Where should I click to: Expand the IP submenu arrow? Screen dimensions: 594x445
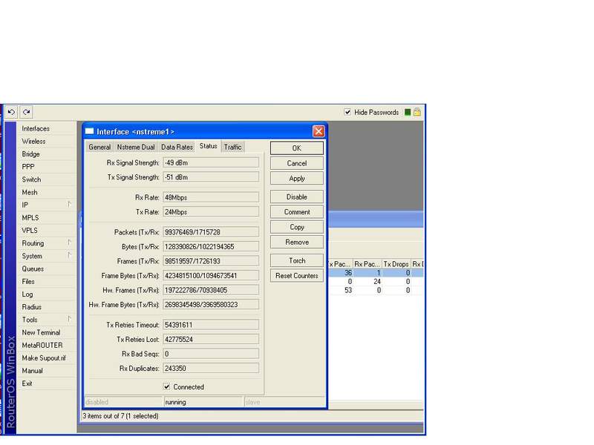(x=69, y=205)
